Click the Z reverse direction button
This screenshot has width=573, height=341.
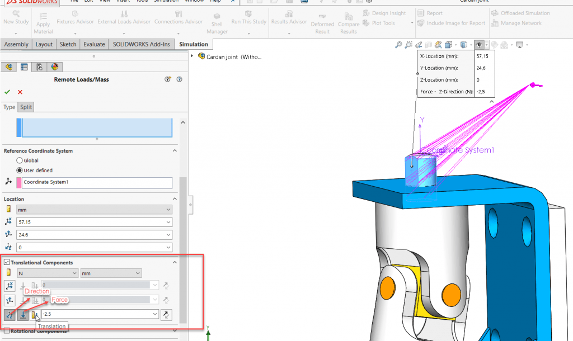pos(166,315)
